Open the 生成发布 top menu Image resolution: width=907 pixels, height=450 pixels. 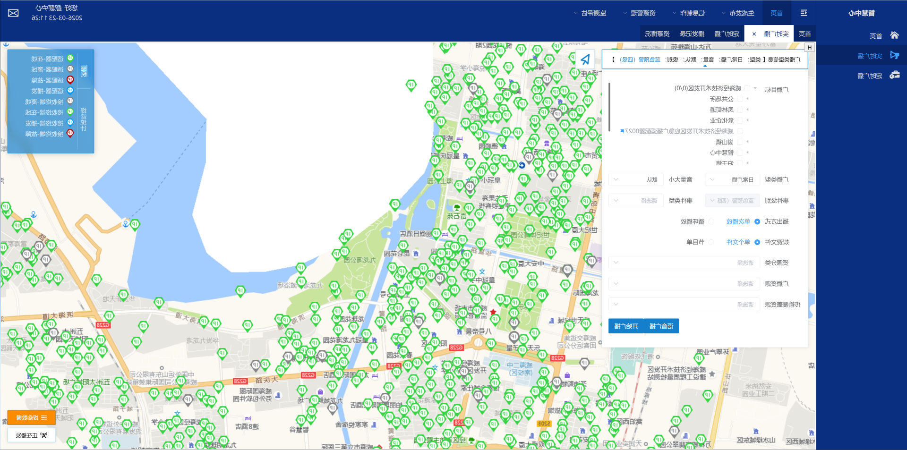pos(738,13)
